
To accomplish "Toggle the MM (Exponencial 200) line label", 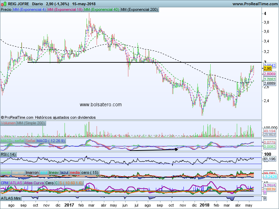I will point(138,10).
